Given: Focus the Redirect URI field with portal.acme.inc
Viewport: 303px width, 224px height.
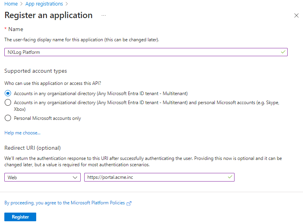Looking at the screenshot, I should click(x=155, y=177).
